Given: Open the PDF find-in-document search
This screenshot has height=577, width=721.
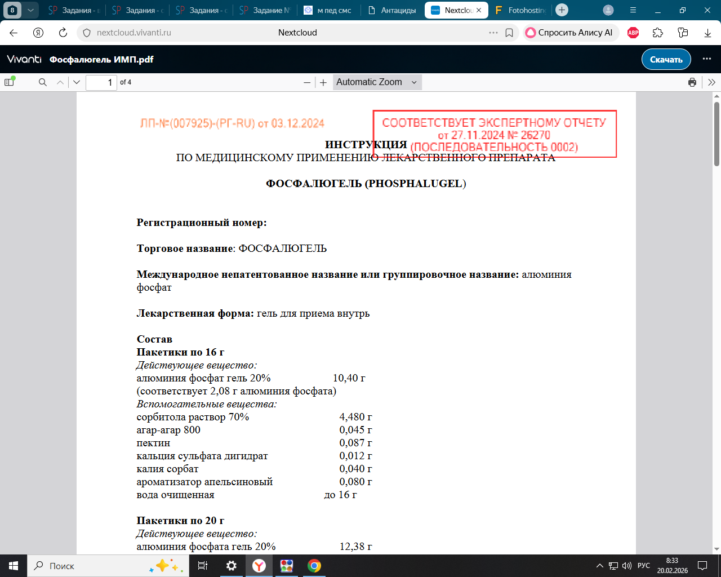Looking at the screenshot, I should (43, 82).
